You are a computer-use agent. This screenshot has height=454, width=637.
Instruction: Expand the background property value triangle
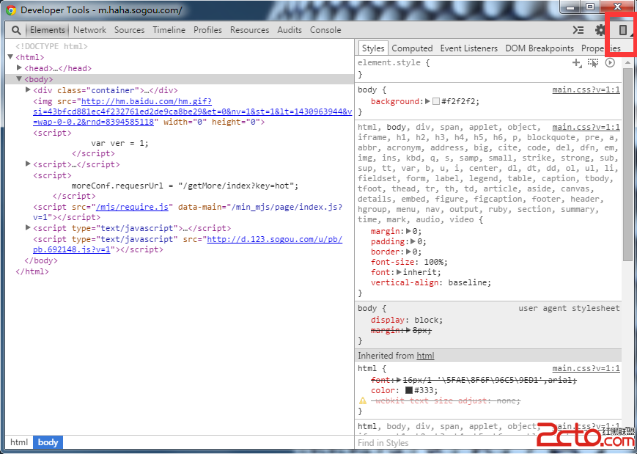point(427,101)
